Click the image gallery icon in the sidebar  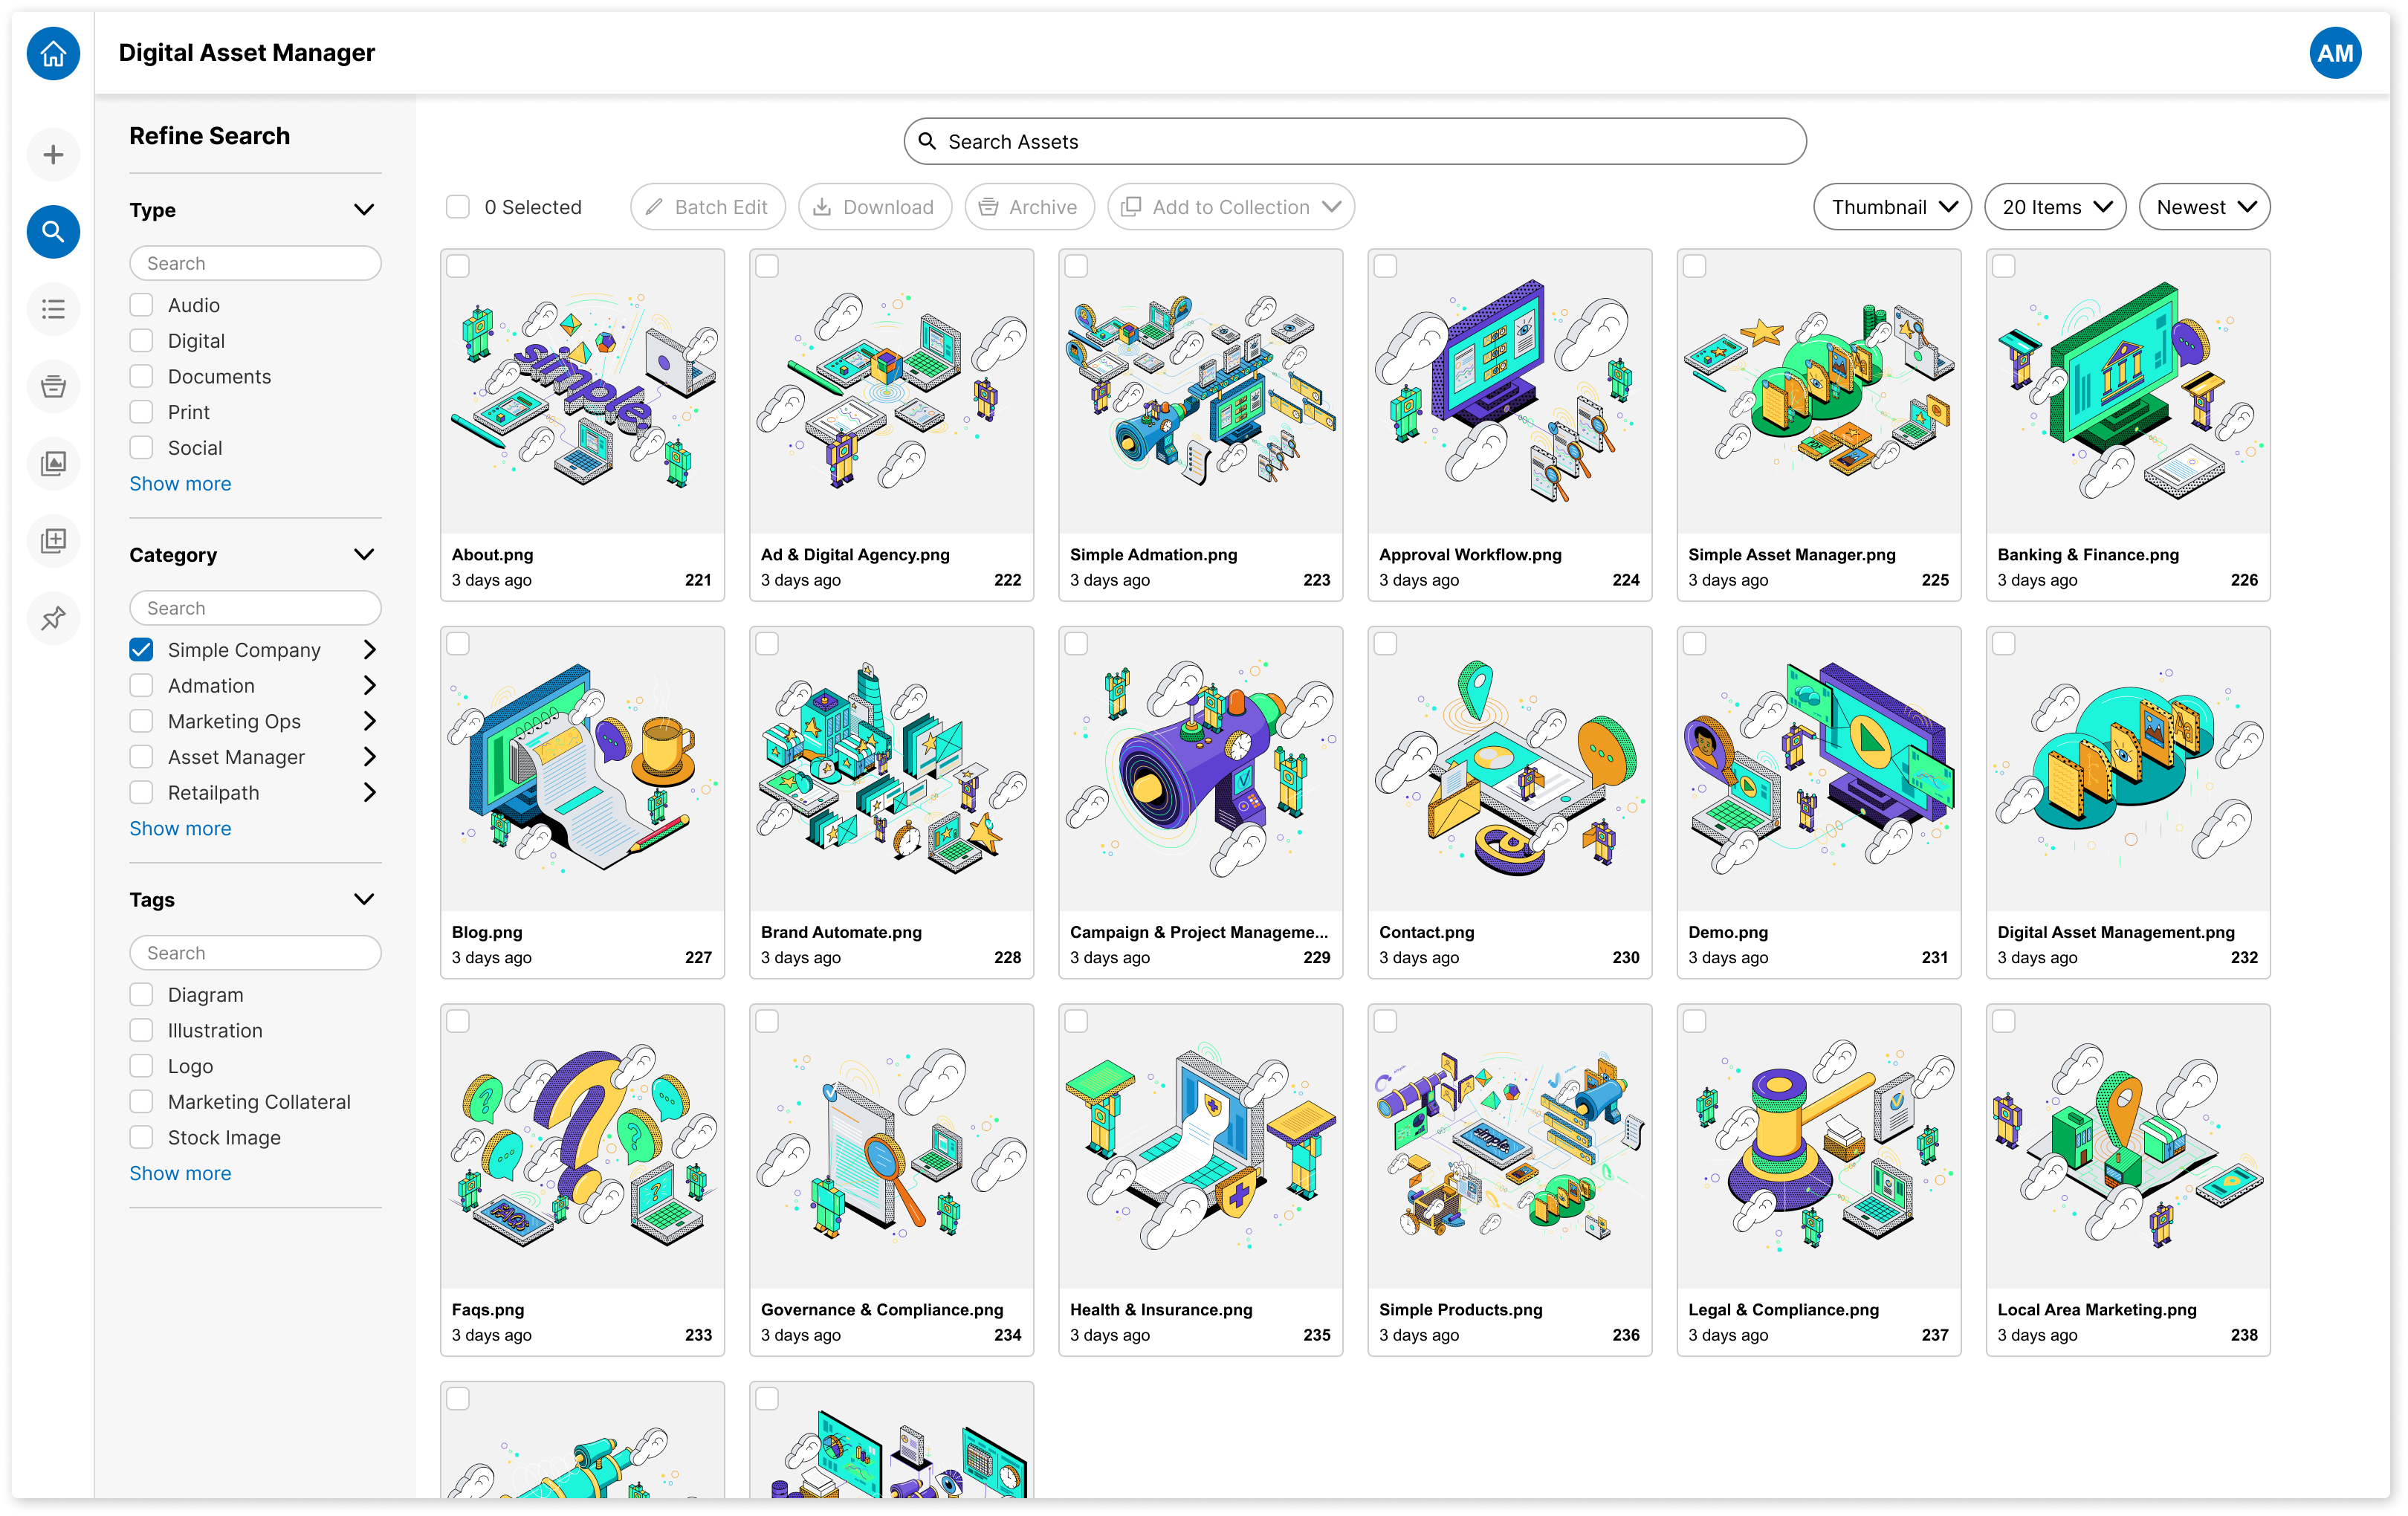[52, 464]
